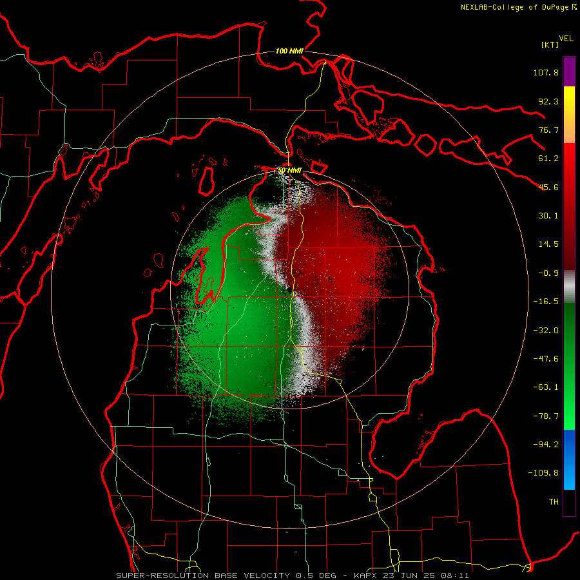The height and width of the screenshot is (580, 580).
Task: Click the -94.2 legend value
Action: (546, 445)
